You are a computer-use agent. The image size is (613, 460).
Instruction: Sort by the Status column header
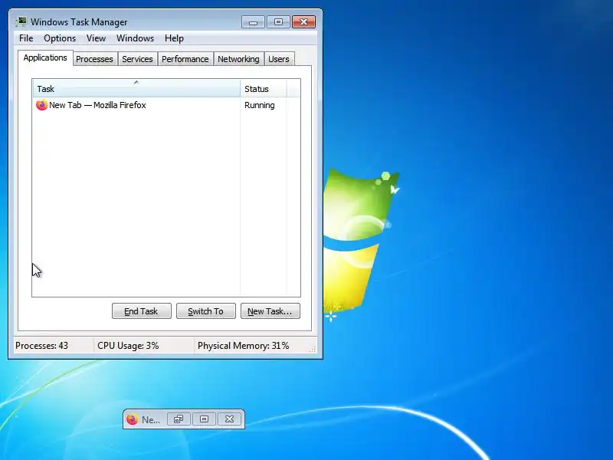point(263,88)
